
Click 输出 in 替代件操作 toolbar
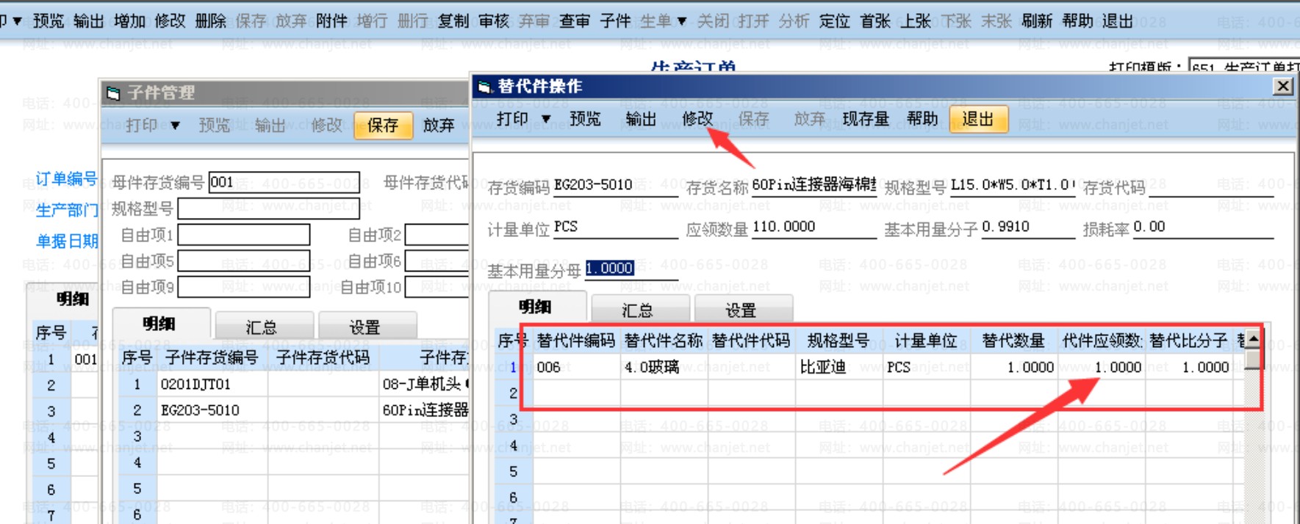[x=641, y=119]
